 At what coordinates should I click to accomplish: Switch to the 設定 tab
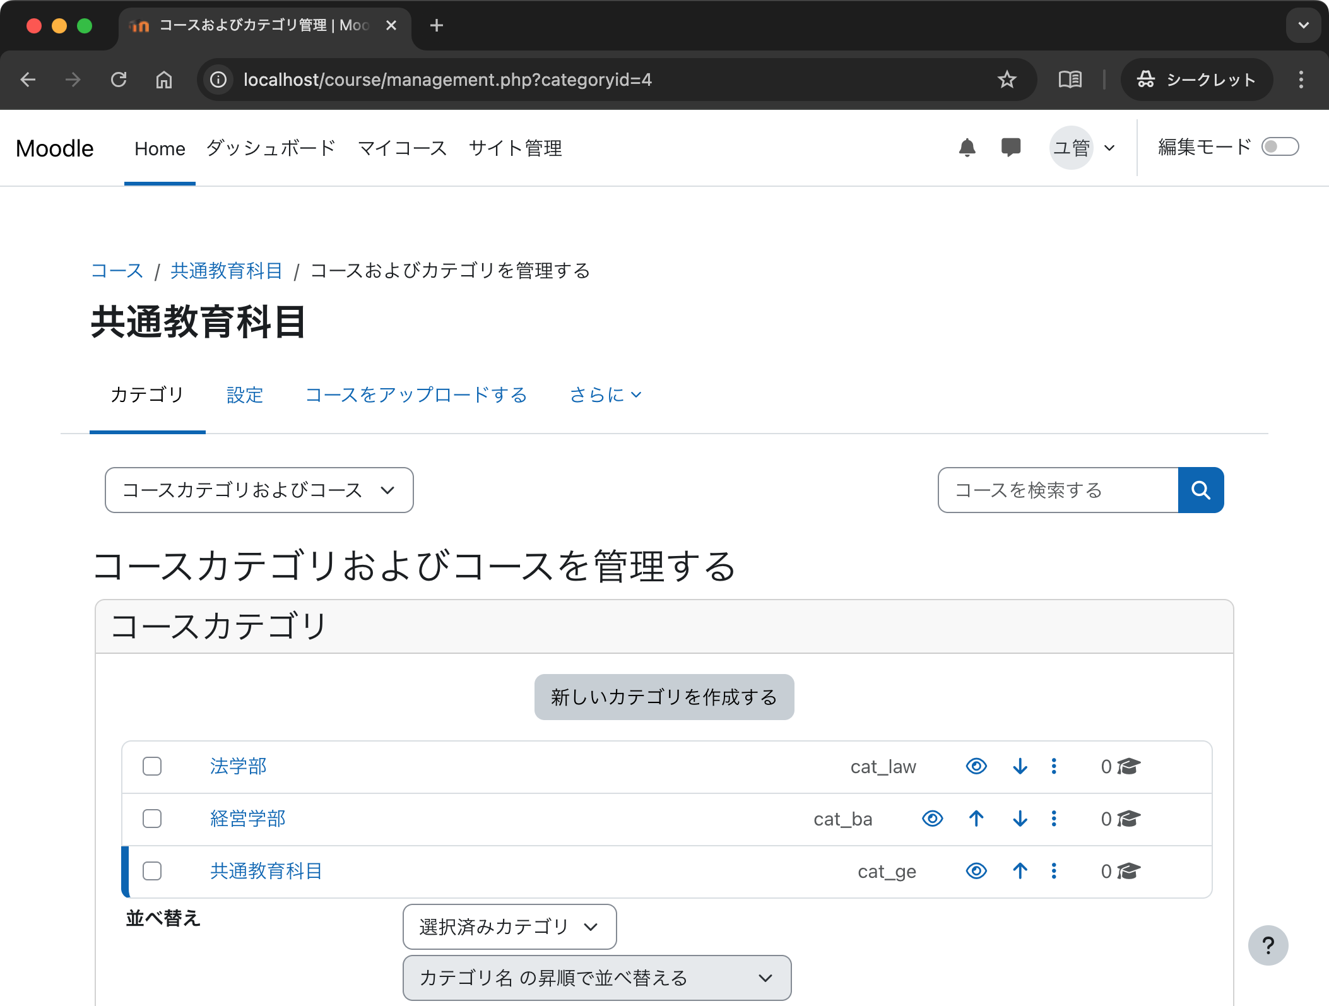(245, 395)
